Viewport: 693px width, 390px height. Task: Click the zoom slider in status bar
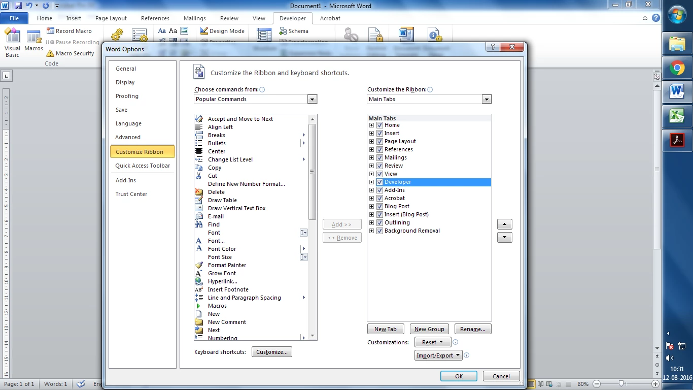tap(622, 384)
